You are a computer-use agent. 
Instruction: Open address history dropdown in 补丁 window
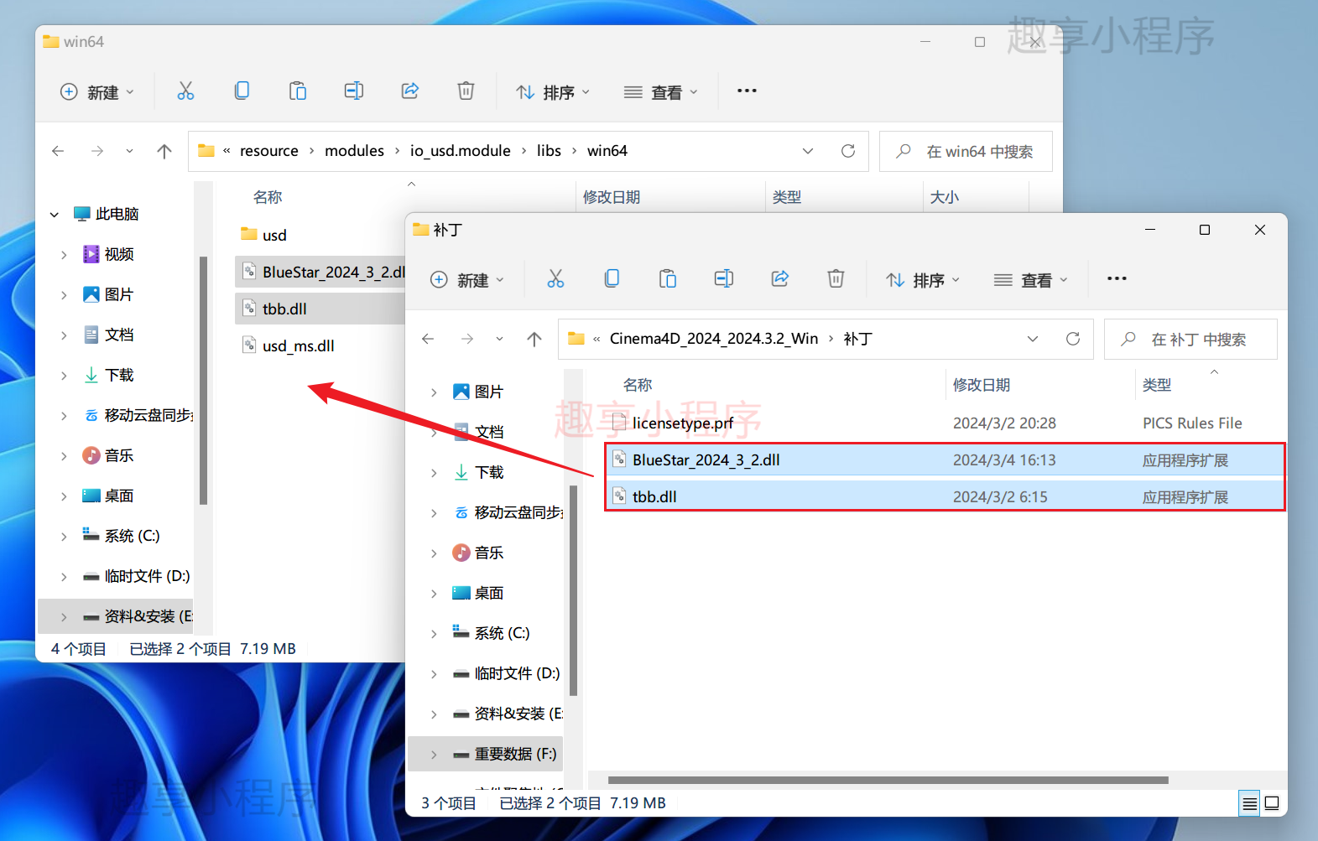tap(1033, 339)
